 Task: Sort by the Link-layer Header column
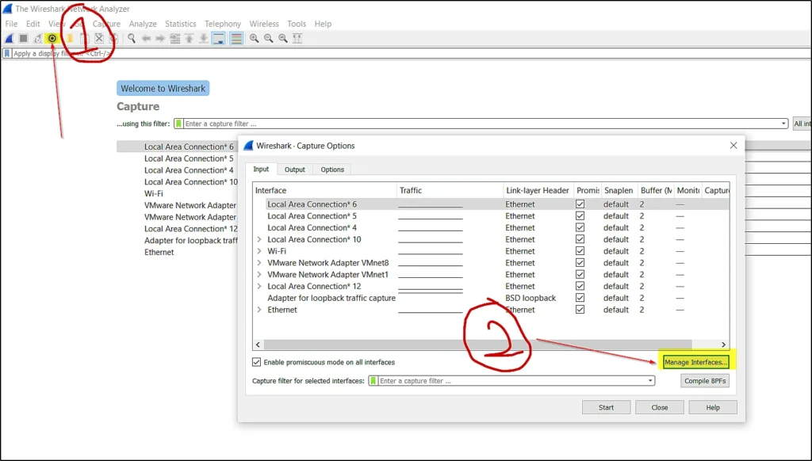(538, 190)
